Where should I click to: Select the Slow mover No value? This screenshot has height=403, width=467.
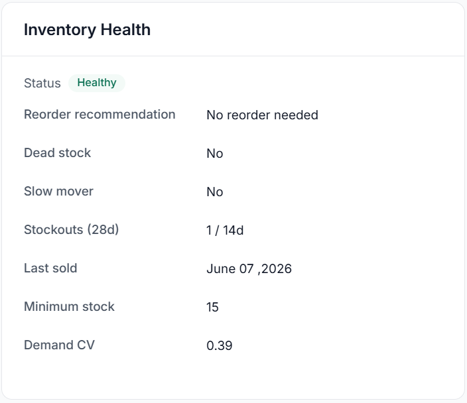click(215, 192)
